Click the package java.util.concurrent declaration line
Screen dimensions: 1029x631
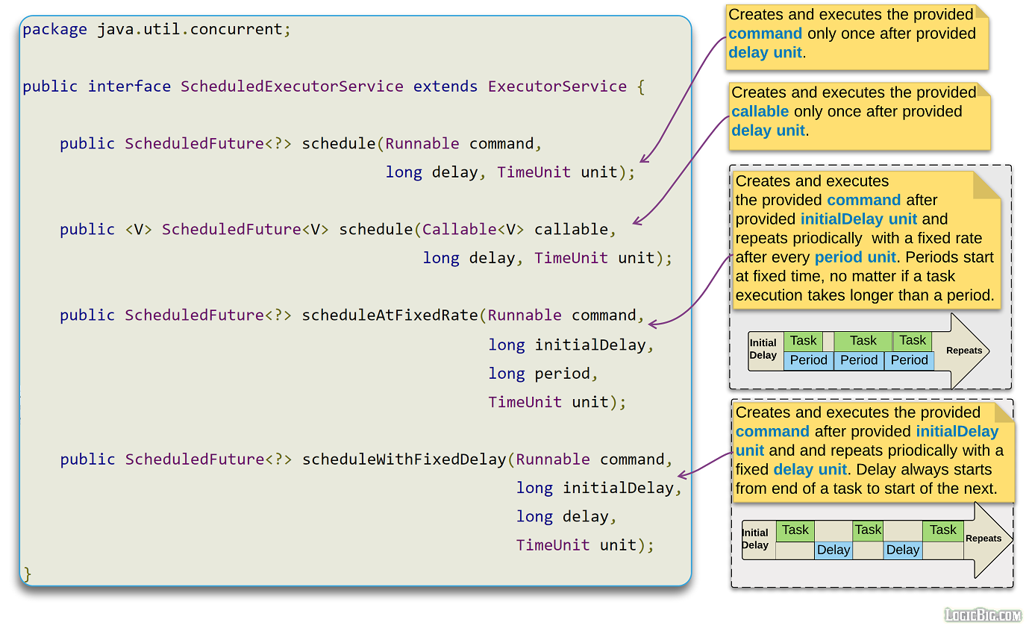tap(157, 29)
